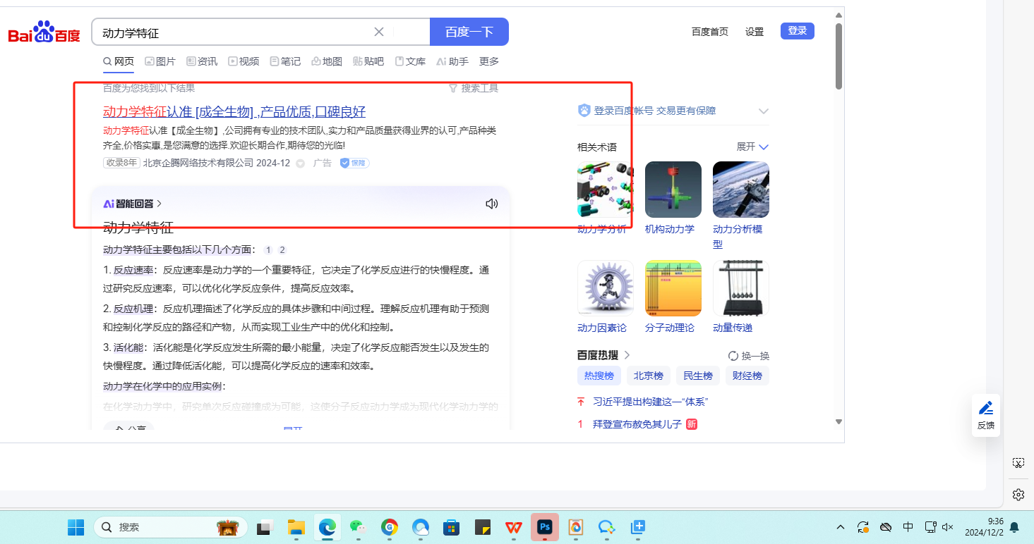Image resolution: width=1034 pixels, height=544 pixels.
Task: Click the 动力因素论 text link
Action: [x=602, y=328]
